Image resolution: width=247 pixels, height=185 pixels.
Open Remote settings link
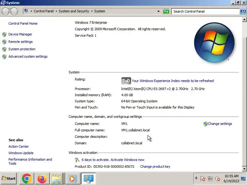[x=20, y=42]
